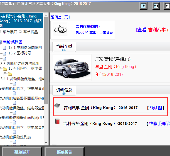170x156 pixels.
Task: Open the 线路图 link
Action: pyautogui.click(x=156, y=108)
